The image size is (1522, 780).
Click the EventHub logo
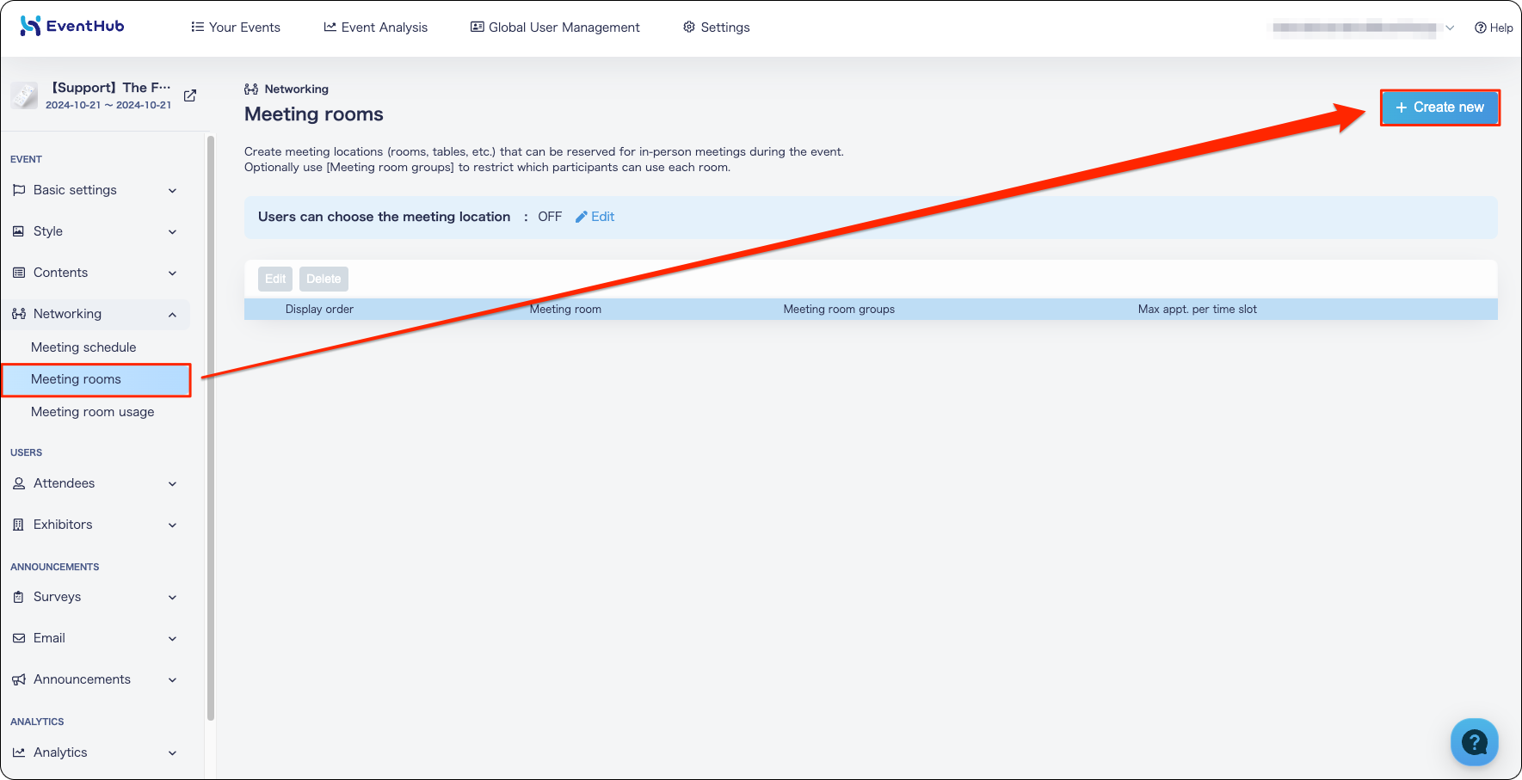tap(72, 26)
